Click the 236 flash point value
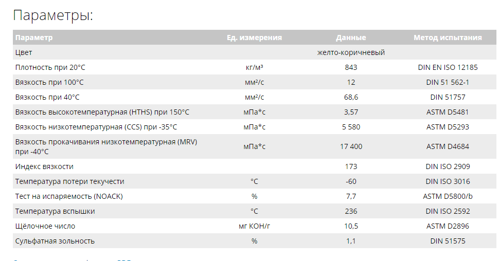The width and height of the screenshot is (499, 261). pos(351,211)
